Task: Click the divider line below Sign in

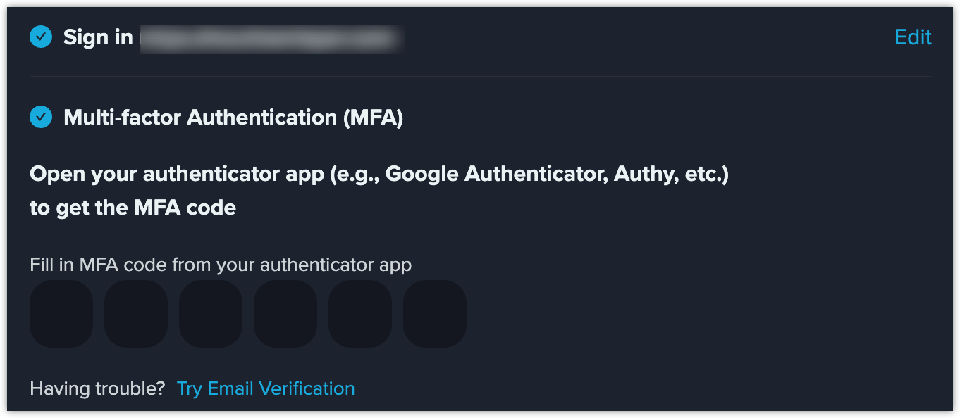Action: 481,76
